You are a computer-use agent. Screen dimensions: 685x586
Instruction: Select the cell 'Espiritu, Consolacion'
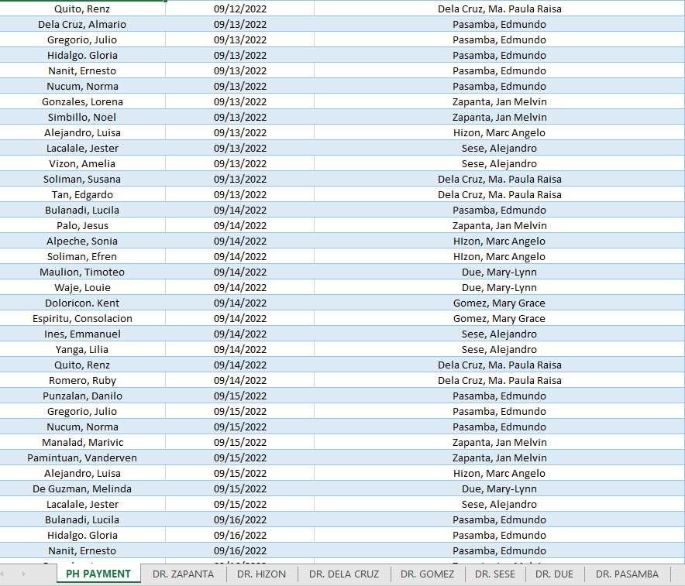[x=82, y=318]
